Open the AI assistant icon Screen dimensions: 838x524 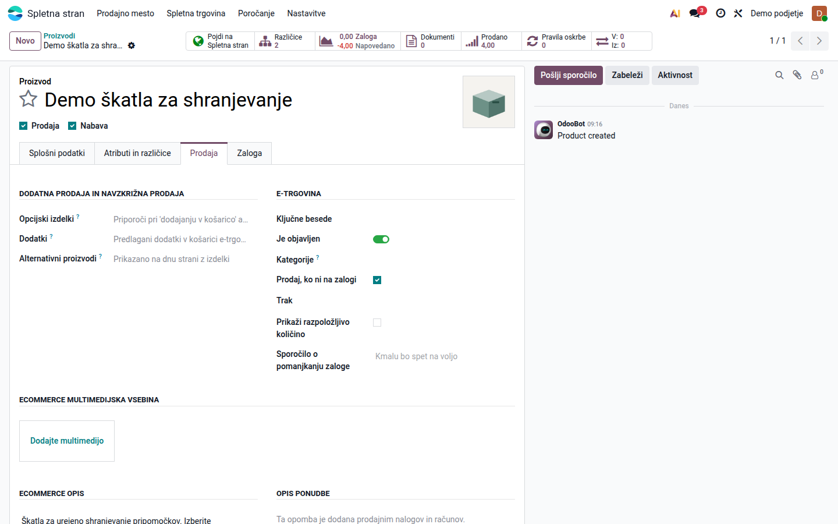click(675, 13)
